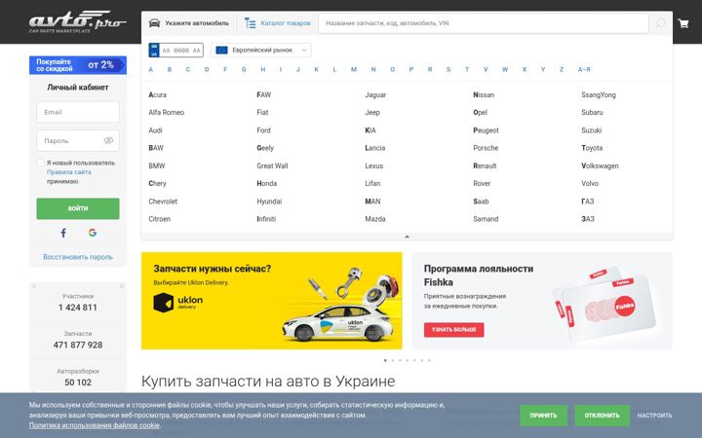Open the yellow Uklon Delivery banner
This screenshot has width=702, height=438.
272,301
